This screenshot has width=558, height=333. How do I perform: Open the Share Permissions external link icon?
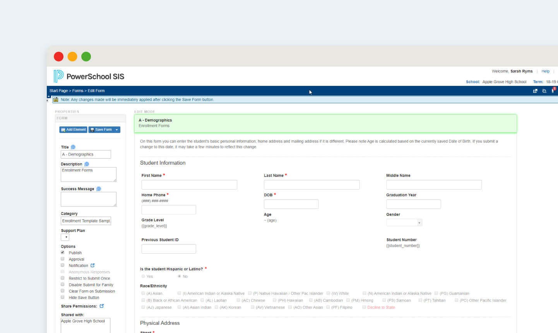(101, 306)
